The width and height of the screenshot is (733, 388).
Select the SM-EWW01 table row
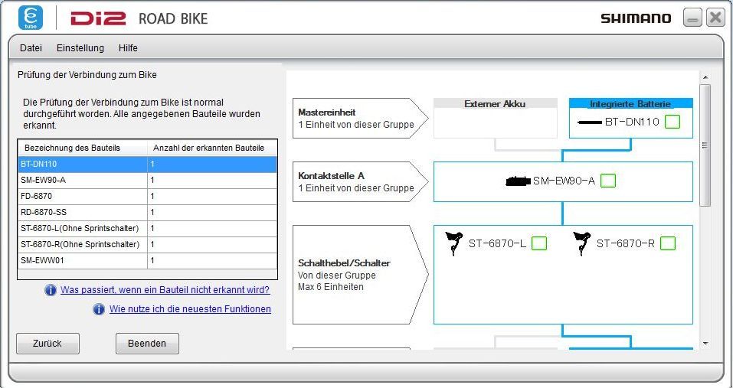click(147, 260)
